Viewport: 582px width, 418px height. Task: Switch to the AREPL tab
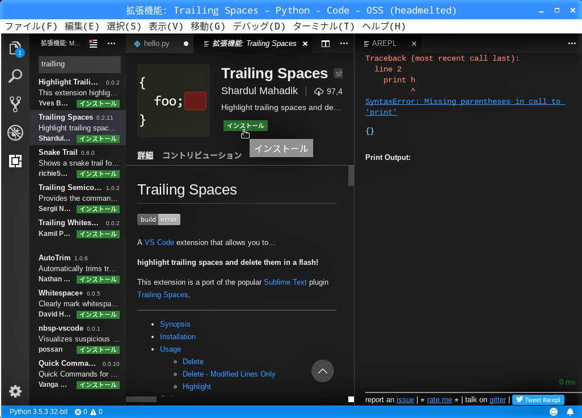pos(384,44)
